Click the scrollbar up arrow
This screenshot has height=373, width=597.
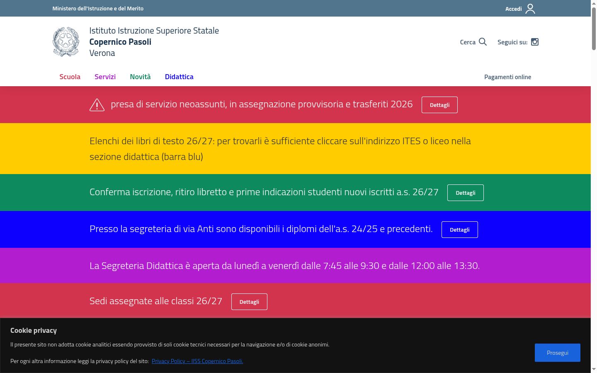pyautogui.click(x=594, y=3)
